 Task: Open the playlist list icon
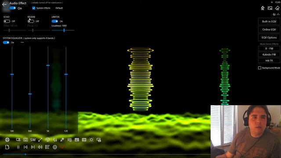pos(47,147)
